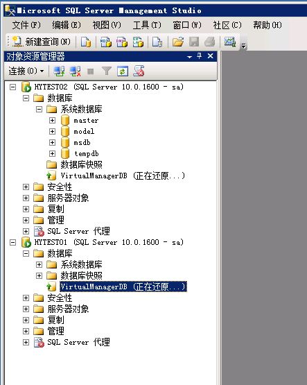Open the 文件(F) menu
The width and height of the screenshot is (307, 385).
[x=26, y=25]
